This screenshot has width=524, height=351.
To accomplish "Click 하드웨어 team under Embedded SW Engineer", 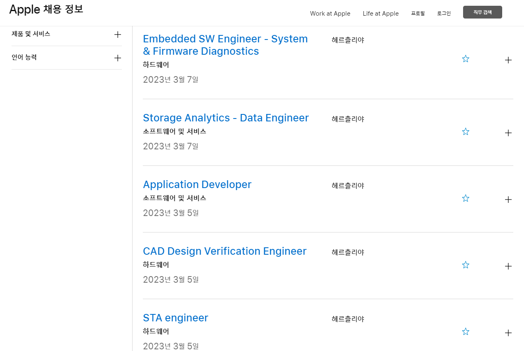I will (156, 65).
